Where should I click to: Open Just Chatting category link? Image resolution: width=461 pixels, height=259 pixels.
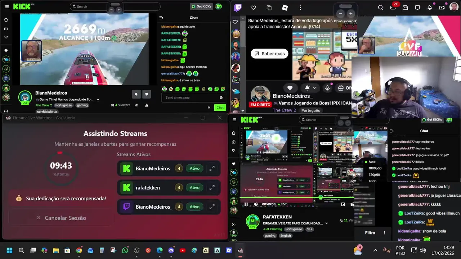273,229
